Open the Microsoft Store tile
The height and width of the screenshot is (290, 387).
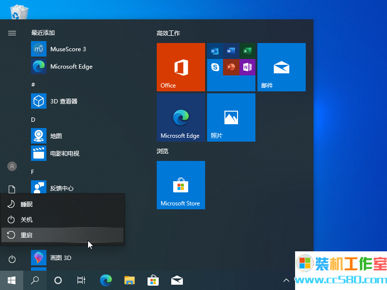[181, 185]
